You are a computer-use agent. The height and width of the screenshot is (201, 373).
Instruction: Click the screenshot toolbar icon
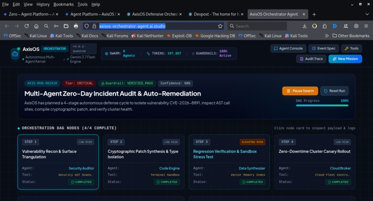[x=66, y=26]
